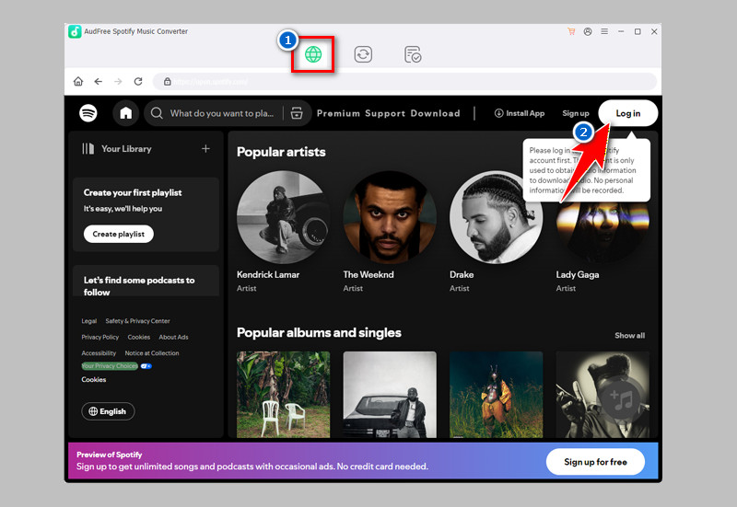The width and height of the screenshot is (737, 507).
Task: Open the Privacy Policy link
Action: coord(100,337)
